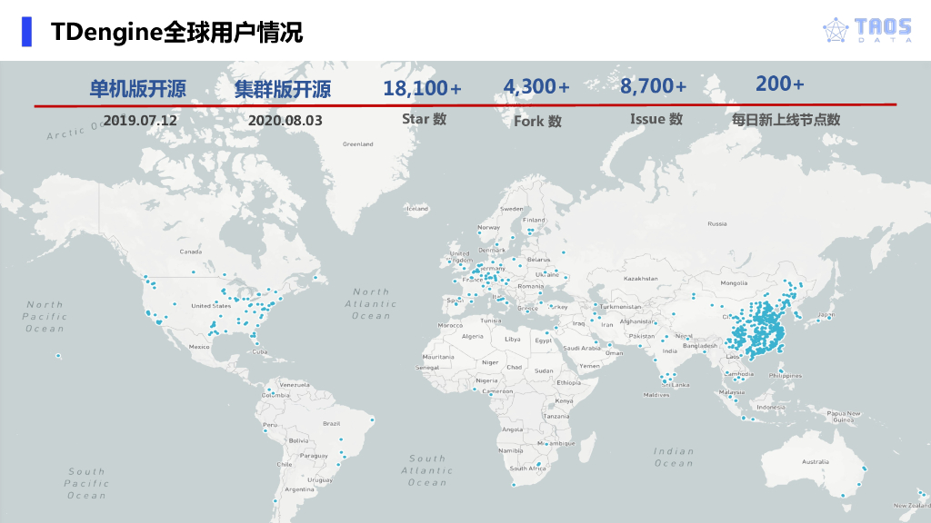Viewport: 931px width, 523px height.
Task: Click the 'Finland' map label
Action: point(534,220)
